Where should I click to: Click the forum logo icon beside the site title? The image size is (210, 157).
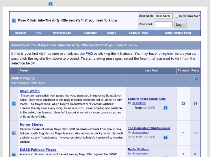pyautogui.click(x=14, y=21)
